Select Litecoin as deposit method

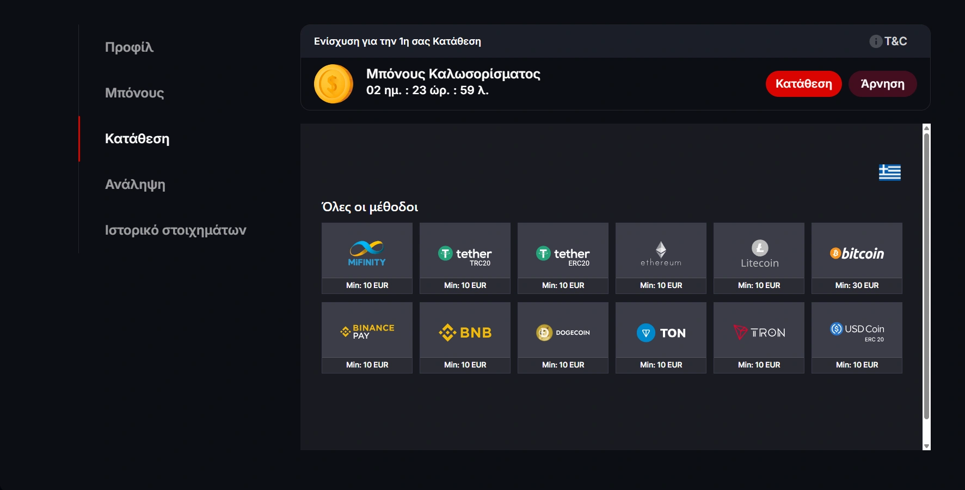pyautogui.click(x=759, y=258)
